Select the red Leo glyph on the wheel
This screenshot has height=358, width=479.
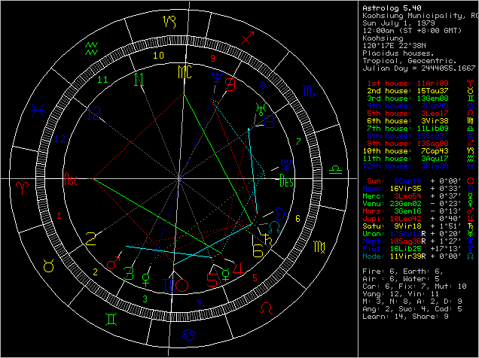pos(267,309)
